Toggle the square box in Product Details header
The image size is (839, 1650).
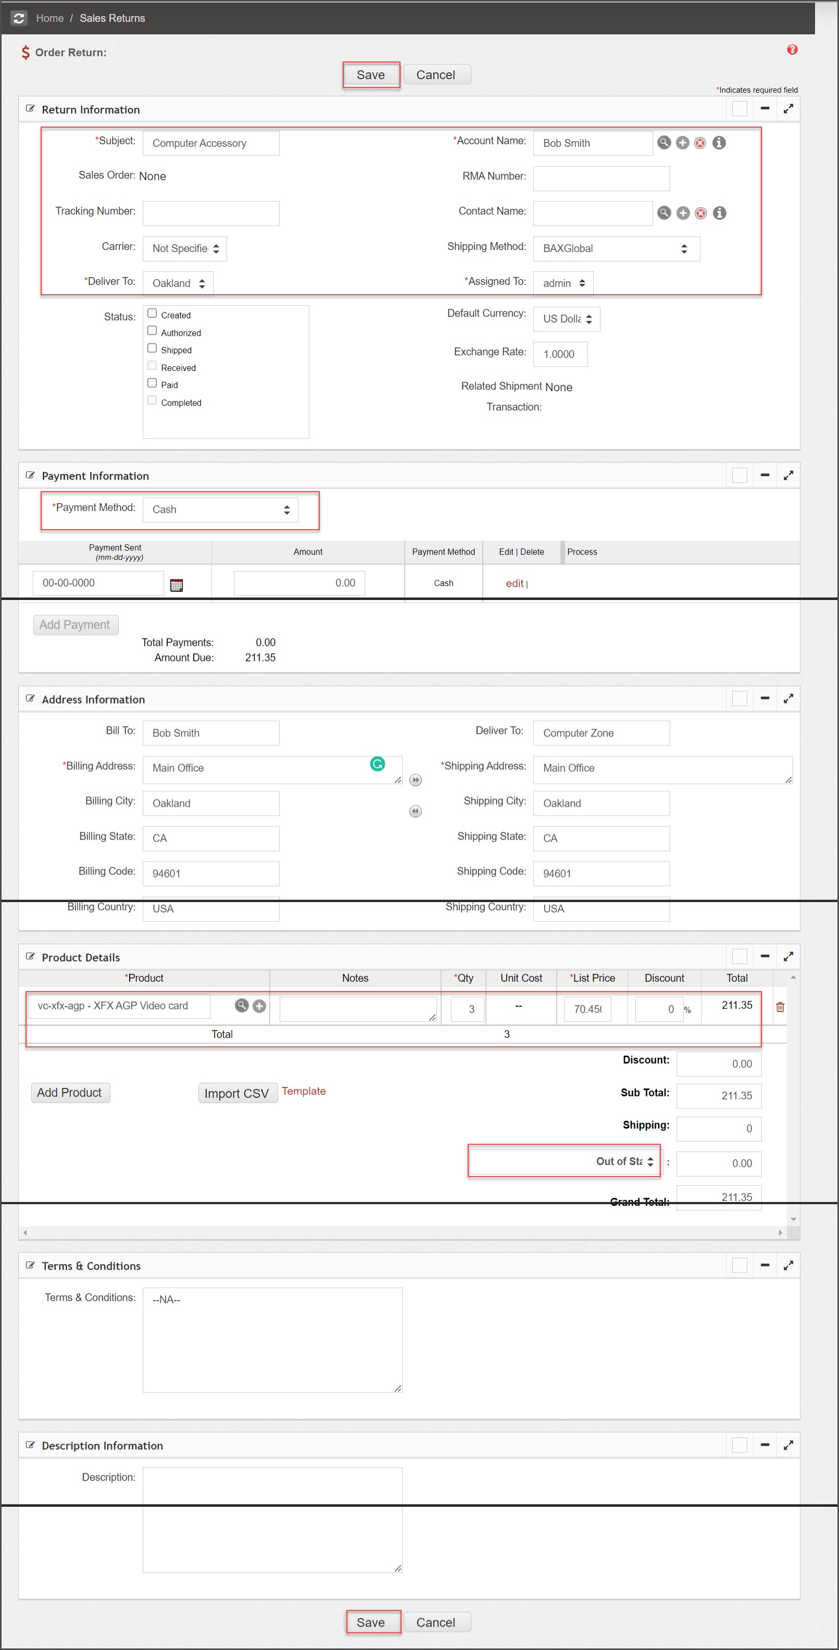tap(740, 956)
